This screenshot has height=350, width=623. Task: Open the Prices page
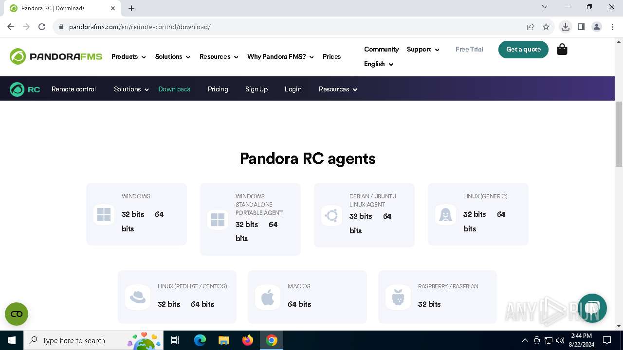[331, 57]
